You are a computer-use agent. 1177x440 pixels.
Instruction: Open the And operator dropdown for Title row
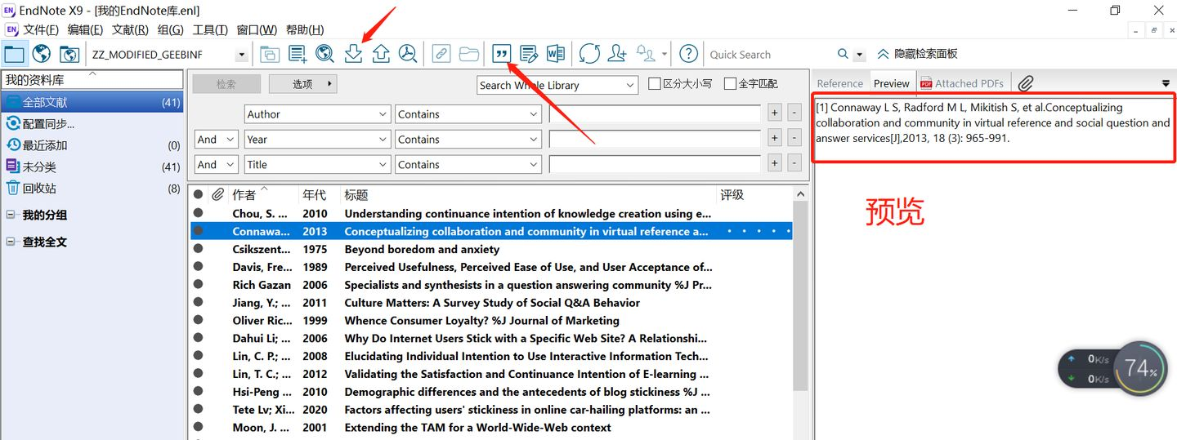point(217,165)
